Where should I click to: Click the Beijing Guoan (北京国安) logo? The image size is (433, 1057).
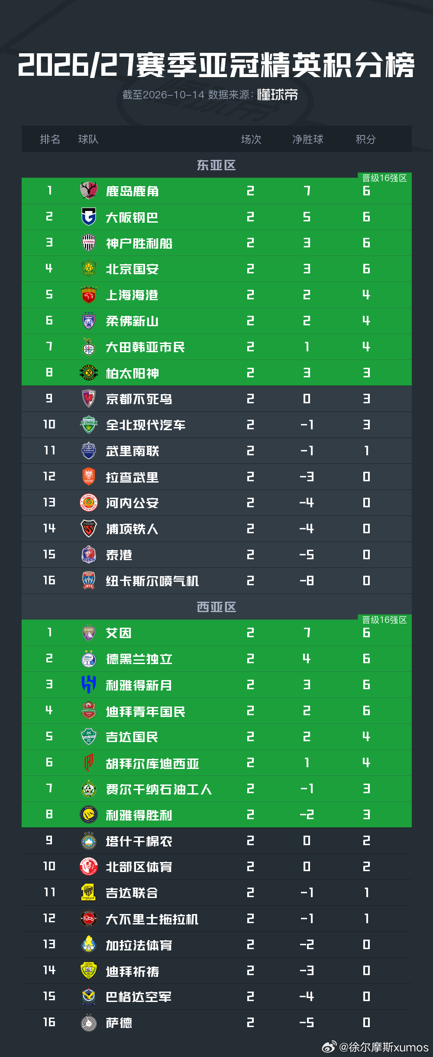click(89, 269)
